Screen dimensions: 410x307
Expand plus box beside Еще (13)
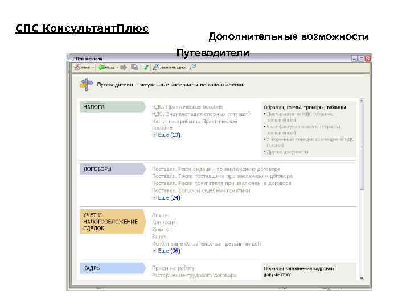point(154,135)
